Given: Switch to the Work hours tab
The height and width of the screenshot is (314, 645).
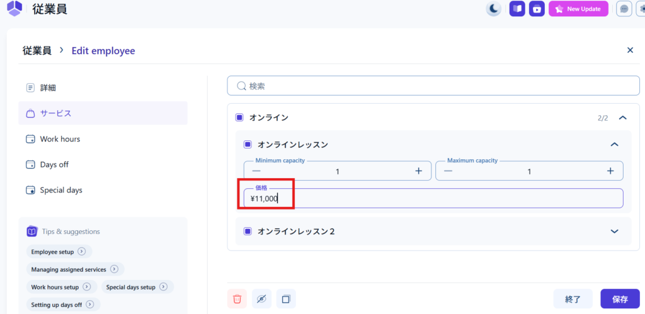Looking at the screenshot, I should click(60, 139).
